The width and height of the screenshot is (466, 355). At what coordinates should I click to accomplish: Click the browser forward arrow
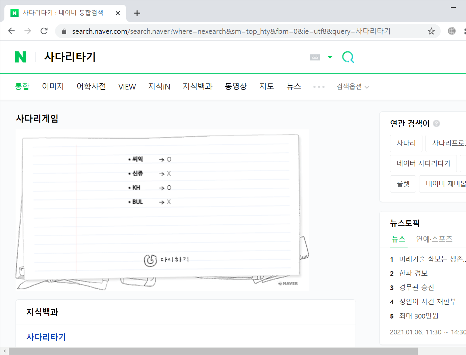click(28, 31)
